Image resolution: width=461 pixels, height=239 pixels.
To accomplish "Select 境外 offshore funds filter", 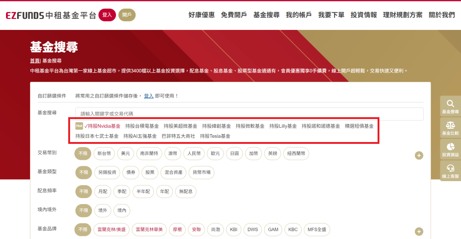I will coord(103,211).
